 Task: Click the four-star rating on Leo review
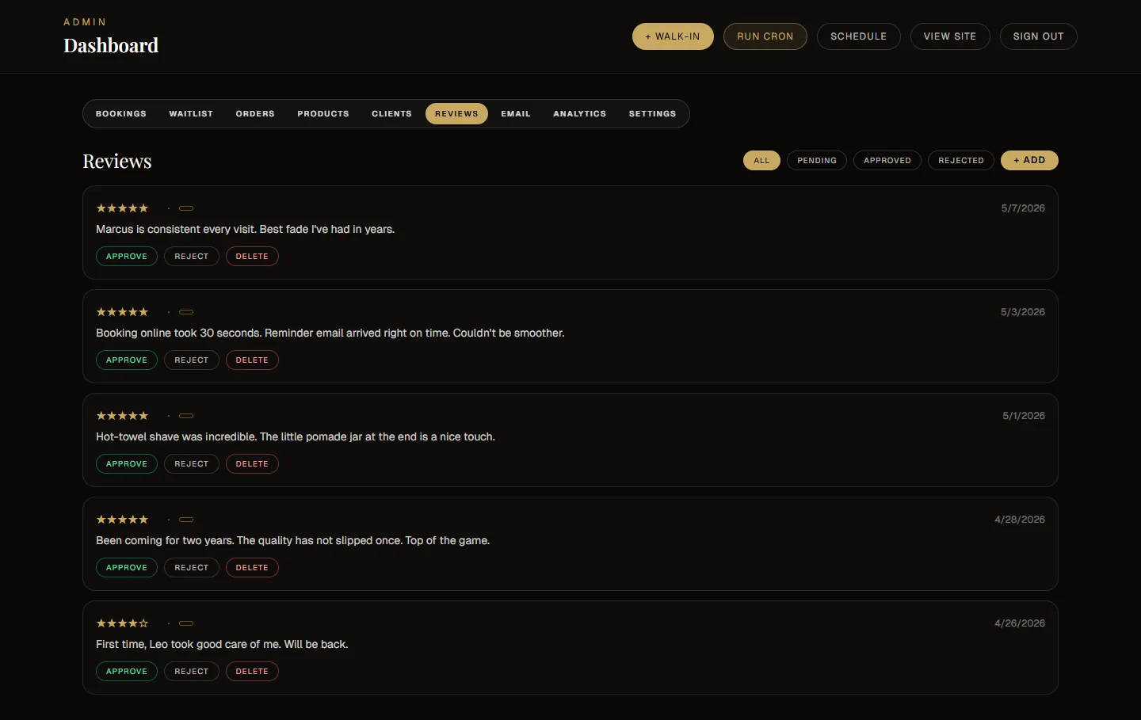coord(122,623)
